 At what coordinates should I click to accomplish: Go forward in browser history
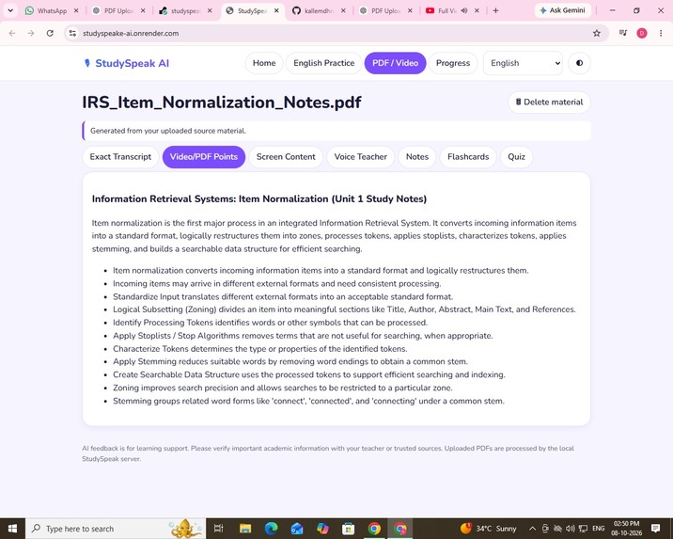click(x=31, y=33)
